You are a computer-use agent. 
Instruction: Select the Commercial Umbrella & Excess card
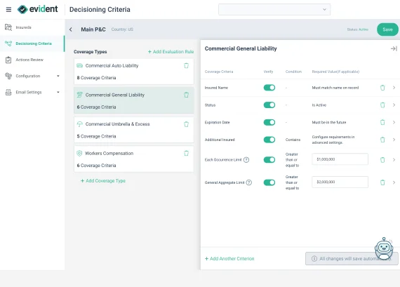133,130
